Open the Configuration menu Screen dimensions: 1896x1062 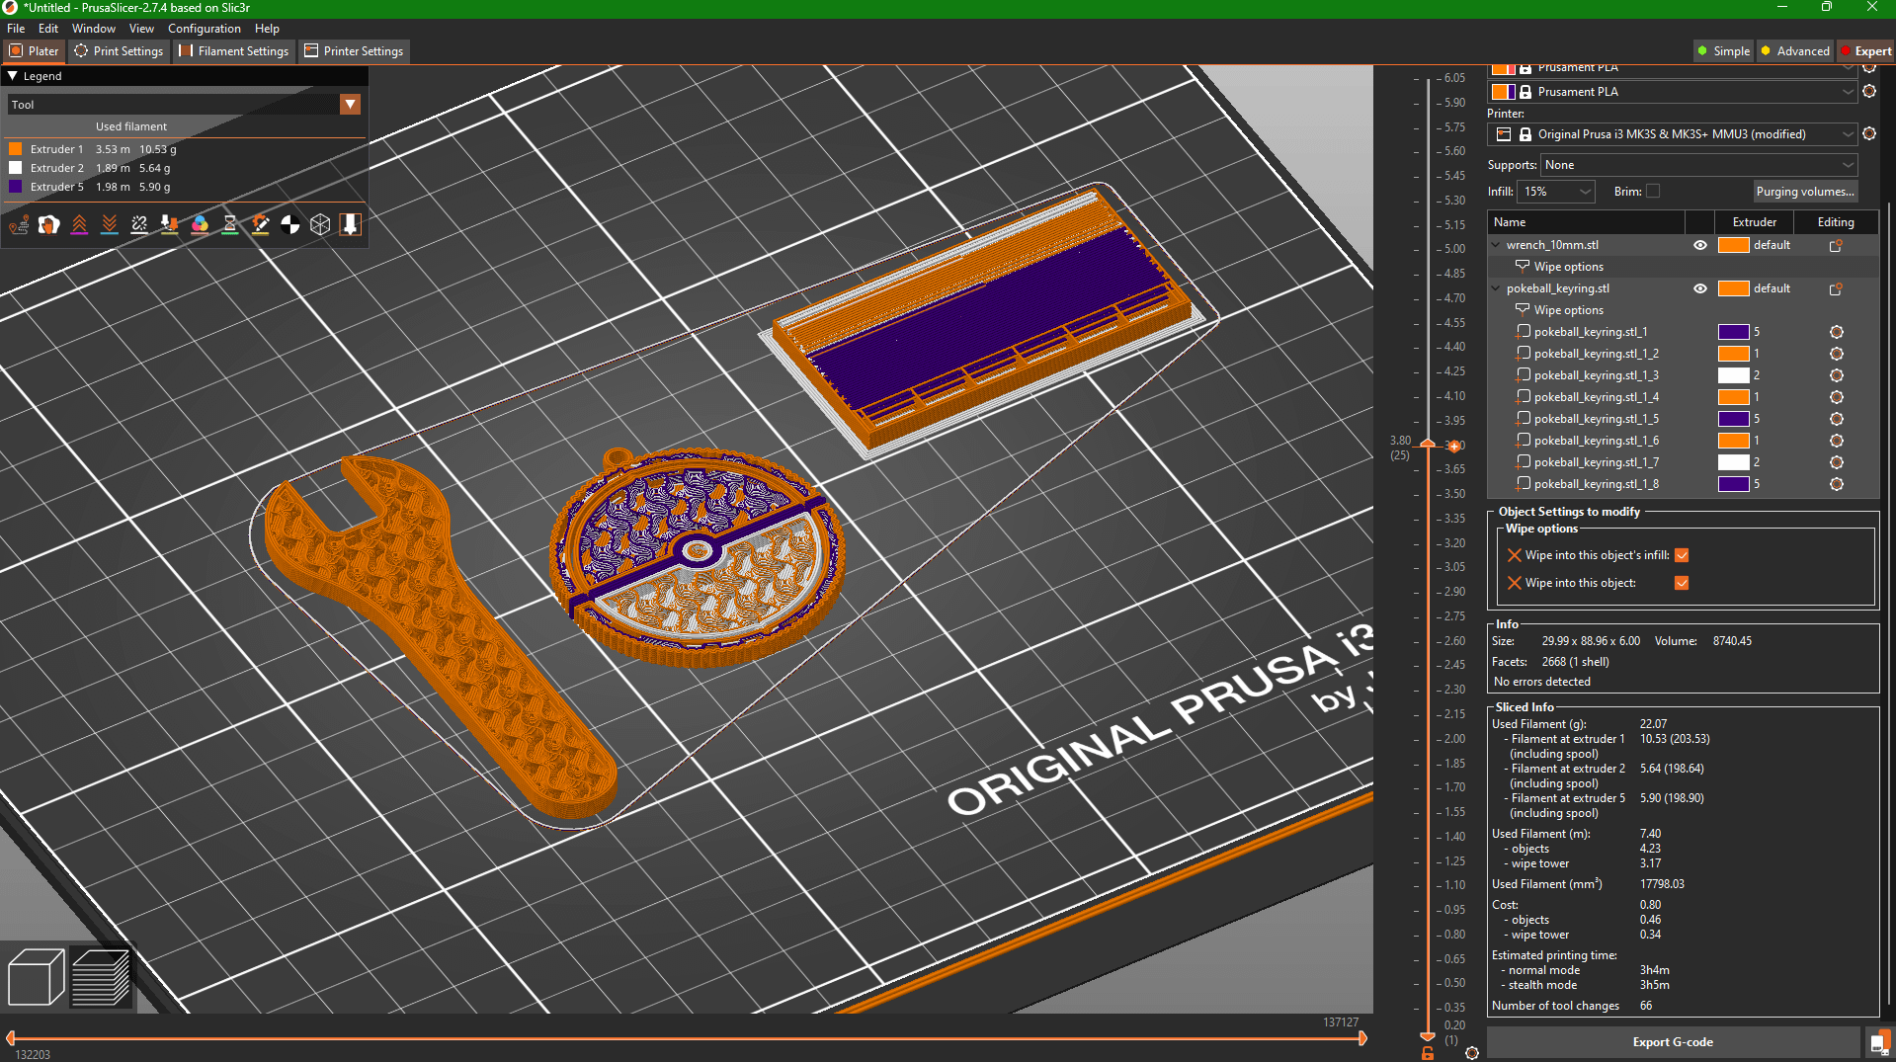point(204,29)
